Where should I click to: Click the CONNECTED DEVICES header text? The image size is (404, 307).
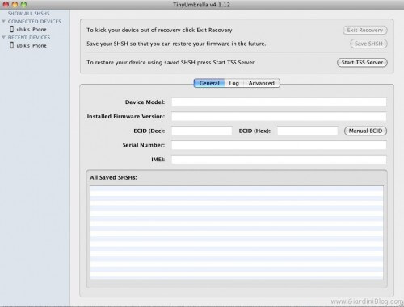(35, 21)
